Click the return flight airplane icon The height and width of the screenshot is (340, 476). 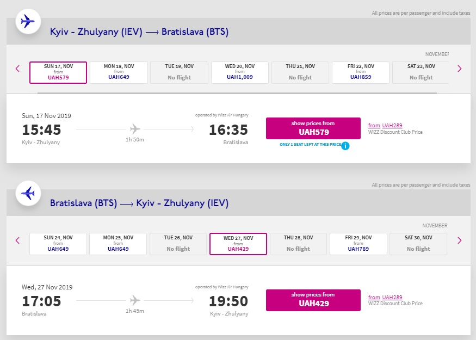28,193
